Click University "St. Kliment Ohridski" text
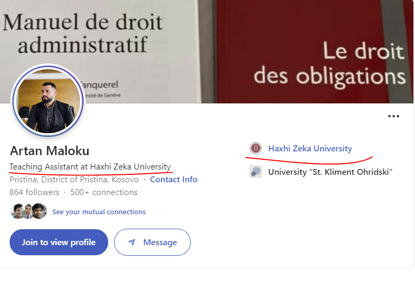Image resolution: width=415 pixels, height=283 pixels. point(330,172)
